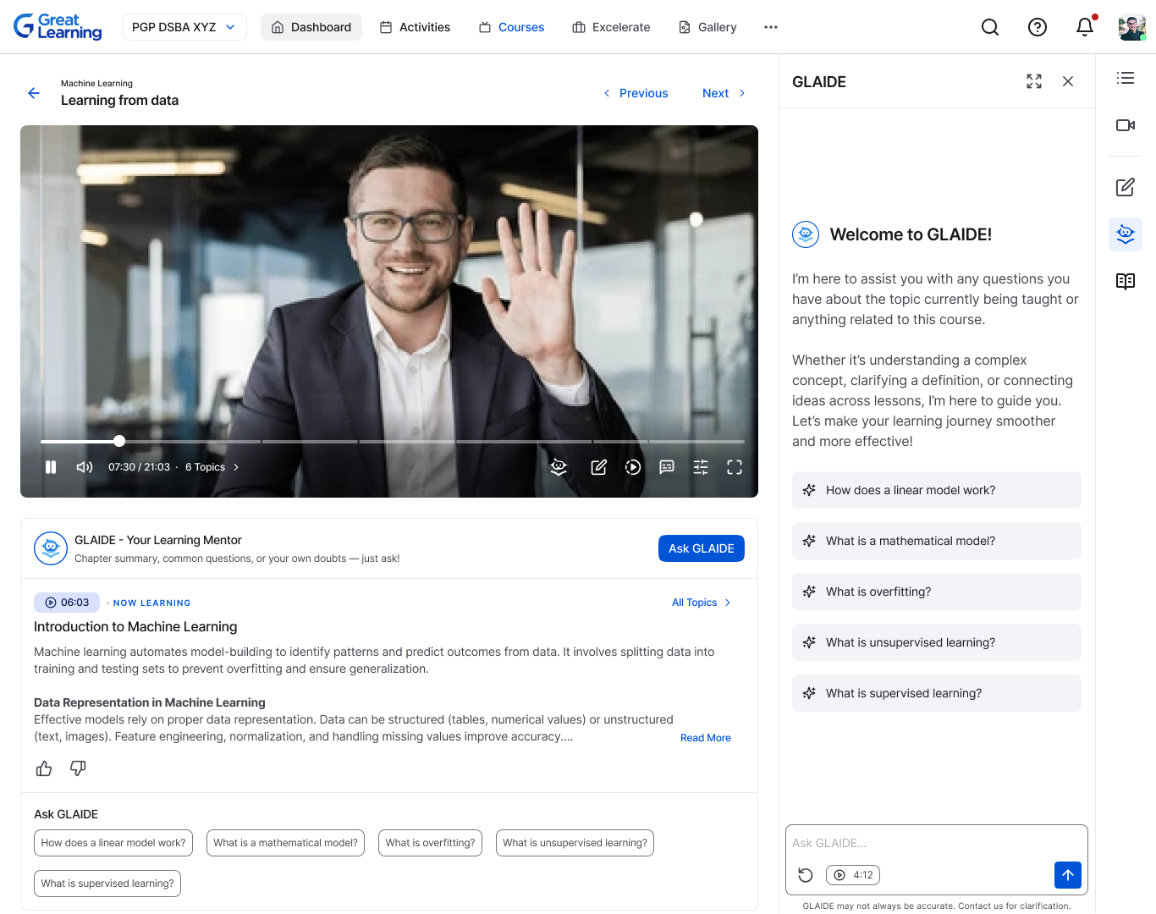Open the video settings sliders icon

[701, 467]
